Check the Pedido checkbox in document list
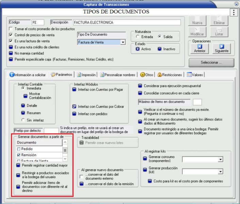 click(19, 149)
